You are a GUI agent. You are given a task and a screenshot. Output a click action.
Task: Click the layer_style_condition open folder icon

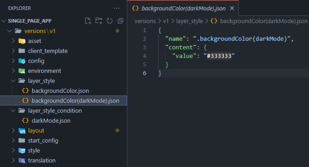tap(22, 110)
